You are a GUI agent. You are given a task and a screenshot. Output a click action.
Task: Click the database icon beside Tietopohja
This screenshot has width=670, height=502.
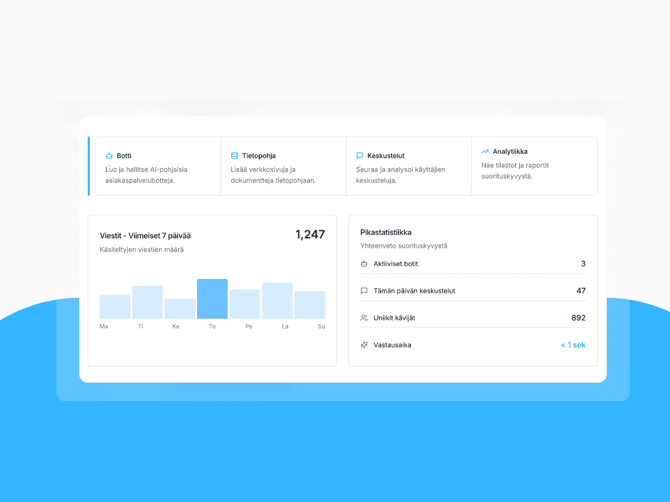click(x=234, y=156)
